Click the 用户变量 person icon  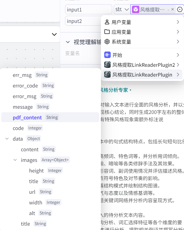tap(107, 22)
